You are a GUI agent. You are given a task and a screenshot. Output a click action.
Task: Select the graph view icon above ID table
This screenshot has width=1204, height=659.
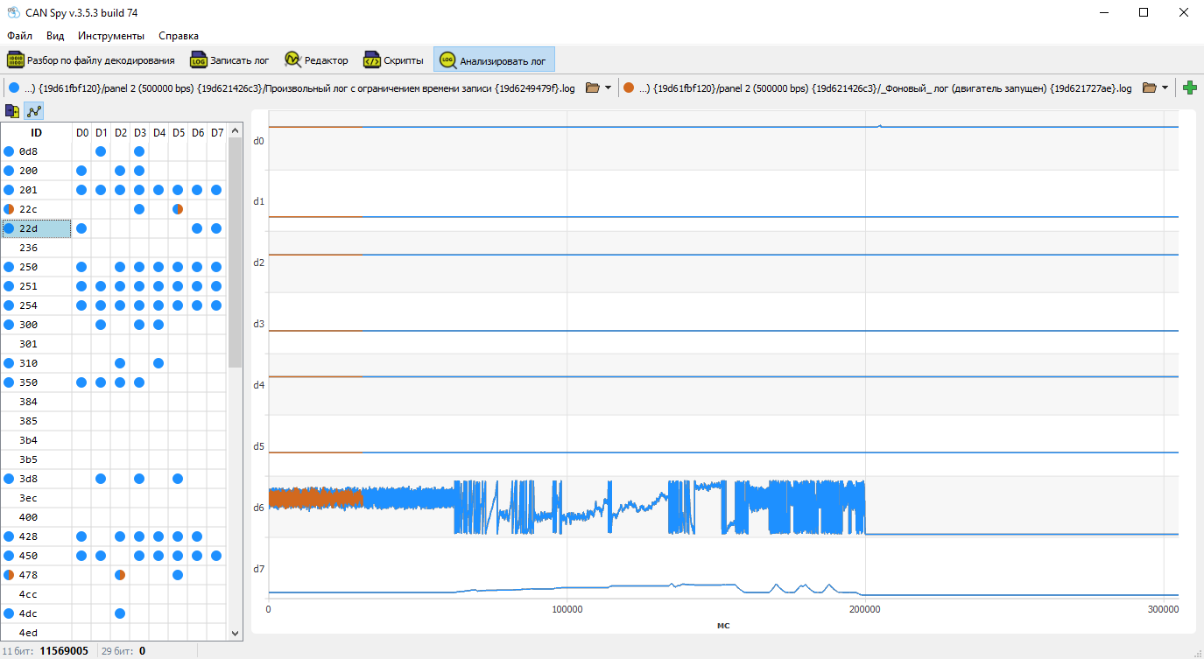[x=34, y=111]
